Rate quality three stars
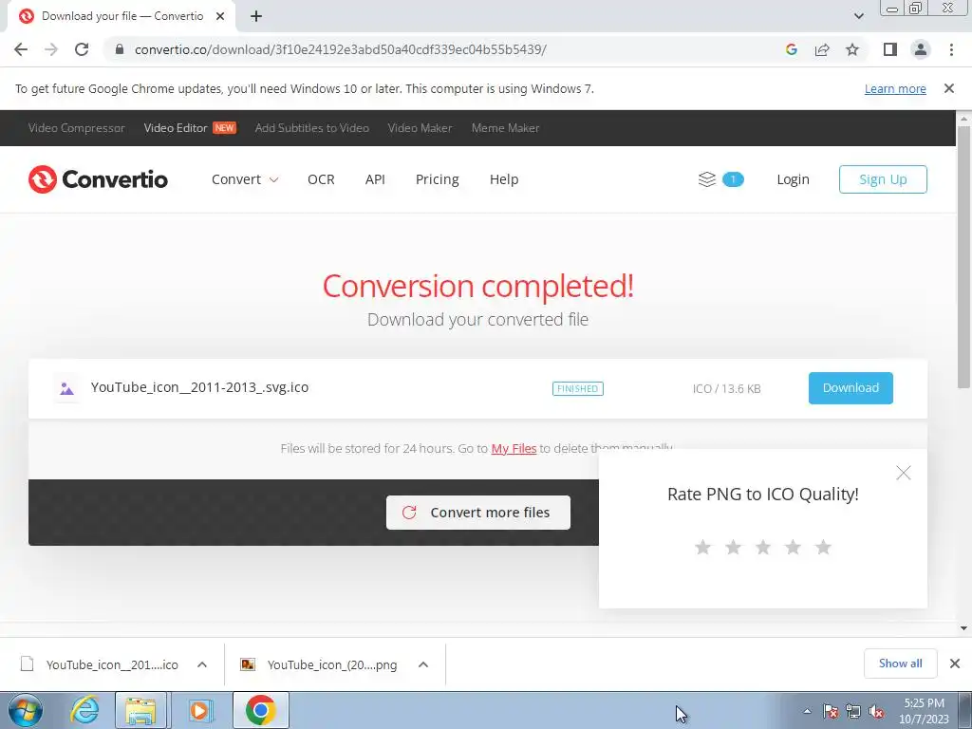The image size is (972, 729). tap(763, 547)
